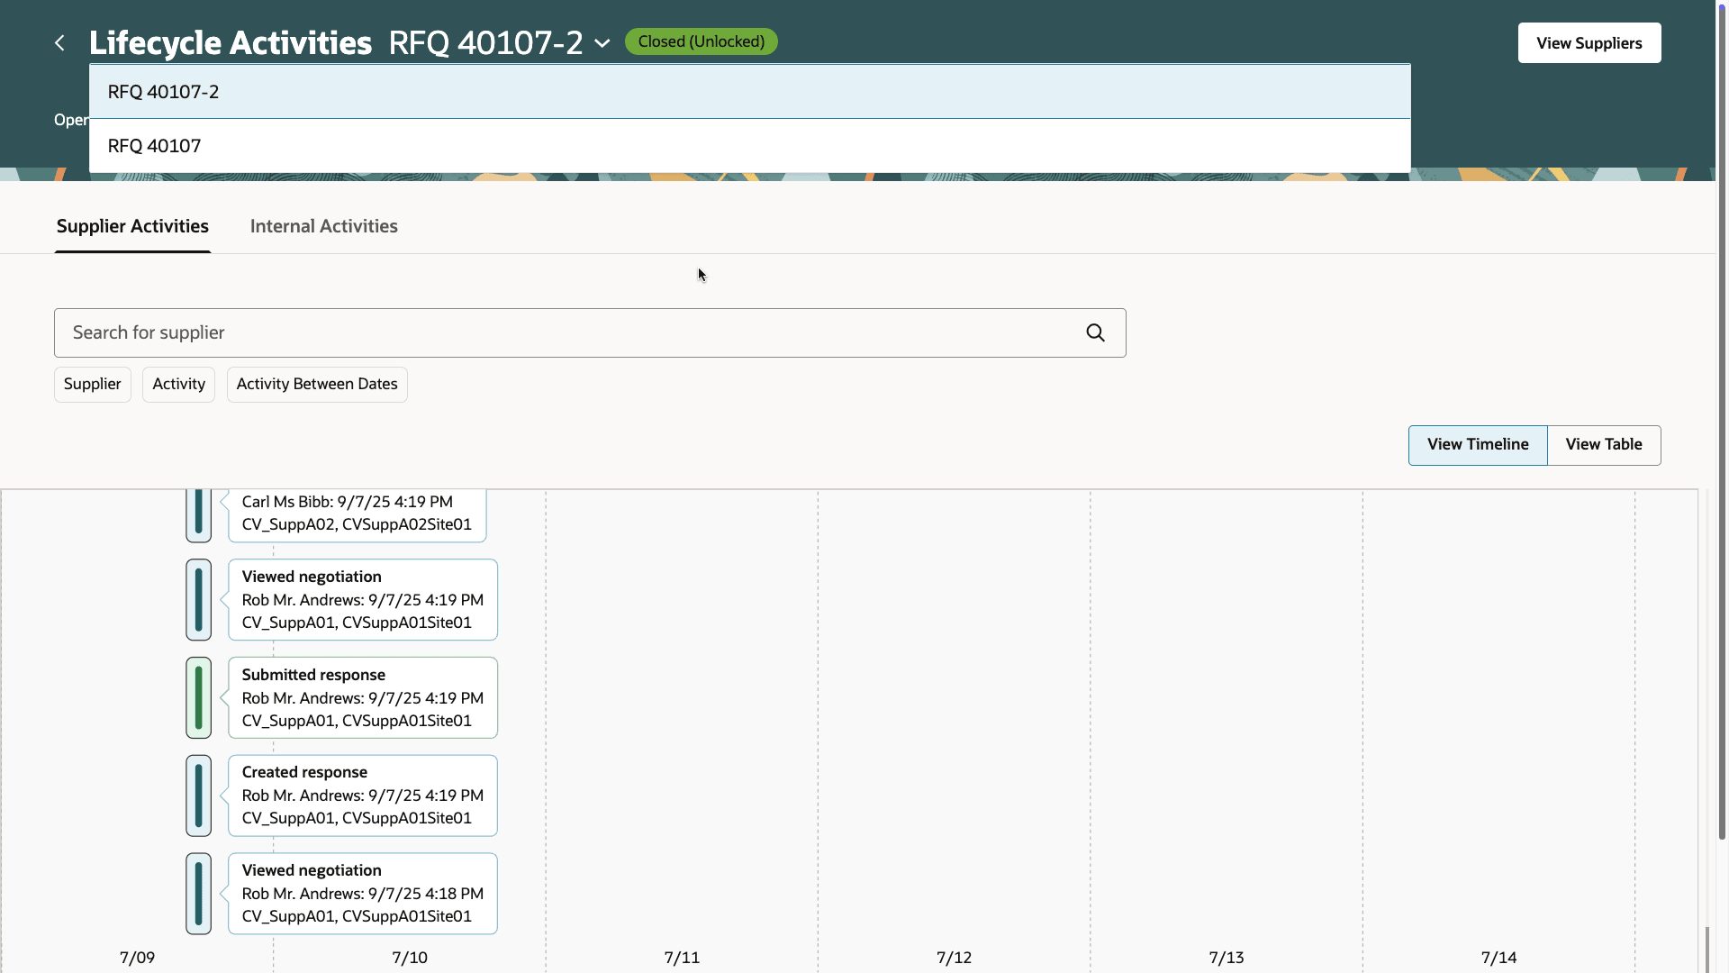
Task: Open Supplier Activities tab
Action: pyautogui.click(x=132, y=226)
